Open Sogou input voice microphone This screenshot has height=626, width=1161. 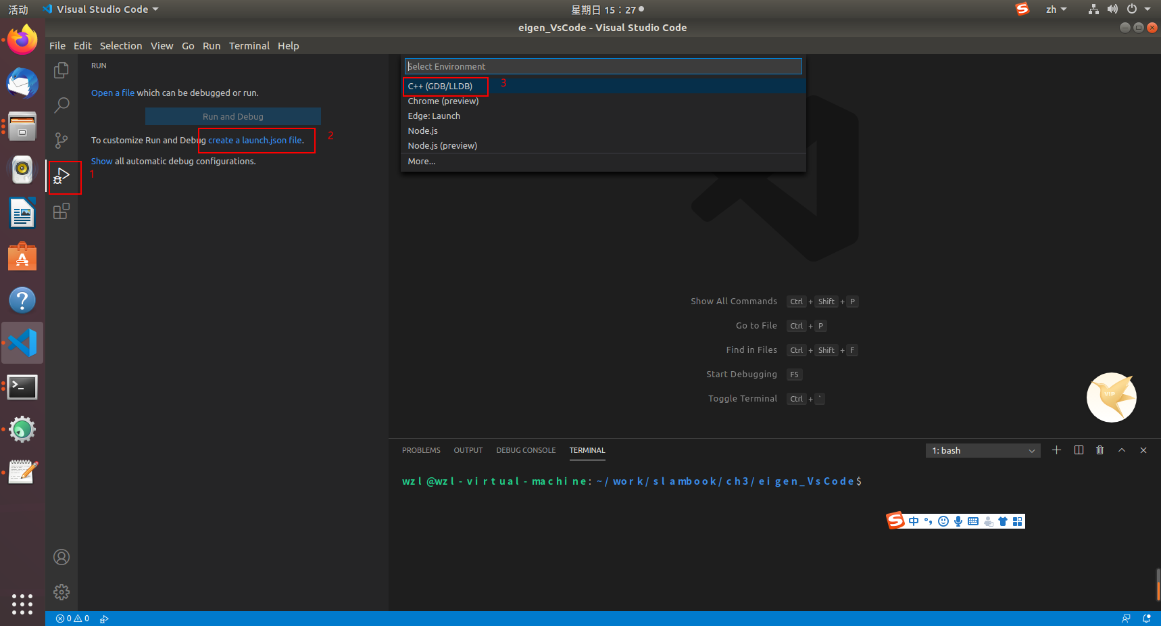[x=958, y=521]
